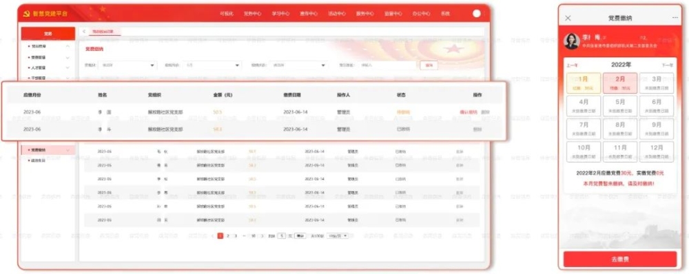Screen dimensions: 689x274
Task: Click the red 去缴费 button
Action: click(x=620, y=259)
